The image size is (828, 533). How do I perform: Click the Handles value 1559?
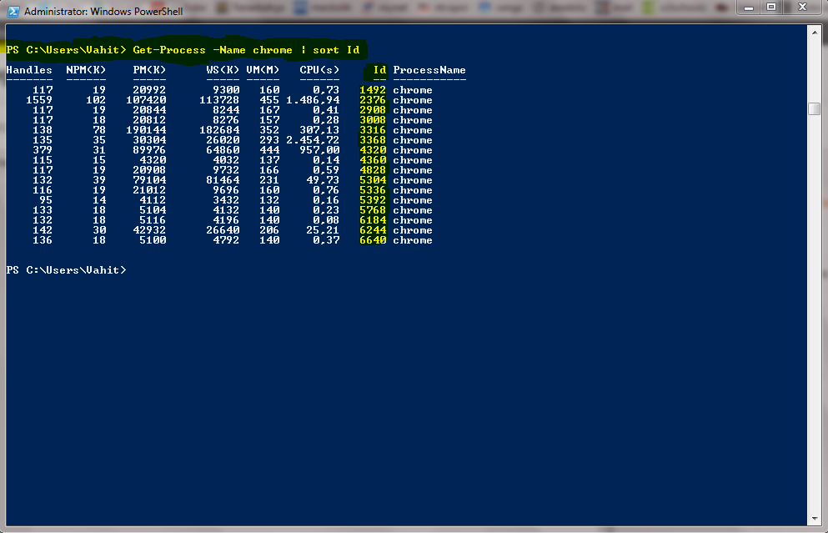click(x=39, y=100)
